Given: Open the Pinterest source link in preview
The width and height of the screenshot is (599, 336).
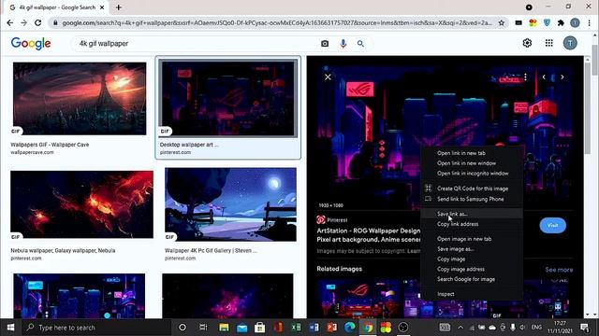Looking at the screenshot, I should click(x=332, y=220).
